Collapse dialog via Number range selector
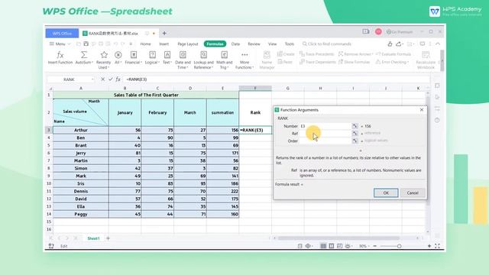This screenshot has height=275, width=489. pos(355,126)
